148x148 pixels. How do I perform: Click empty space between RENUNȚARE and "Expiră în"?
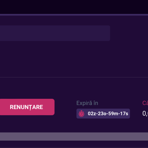point(66,107)
